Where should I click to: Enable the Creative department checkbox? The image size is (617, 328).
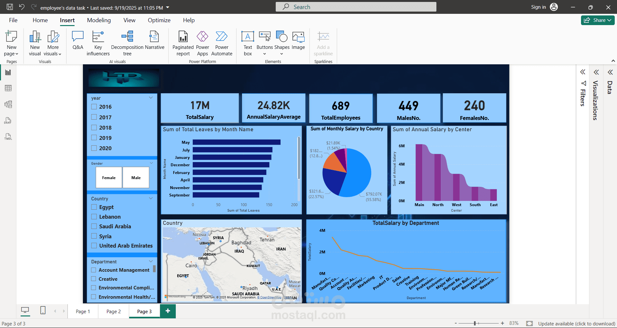coord(94,279)
